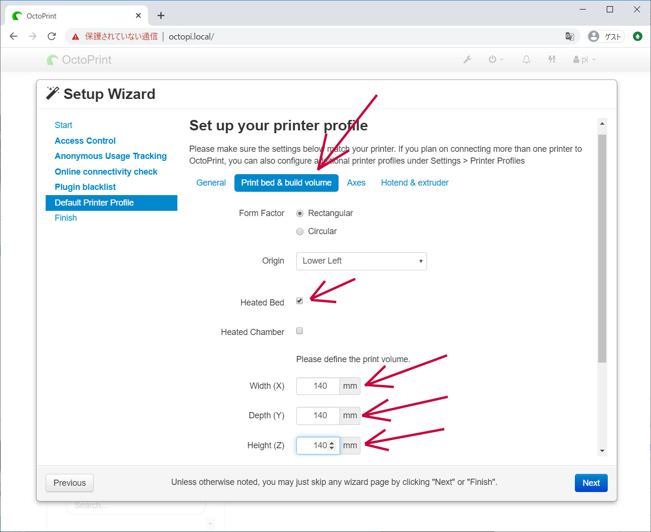This screenshot has height=532, width=651.
Task: Switch to the Axes tab
Action: pos(356,183)
